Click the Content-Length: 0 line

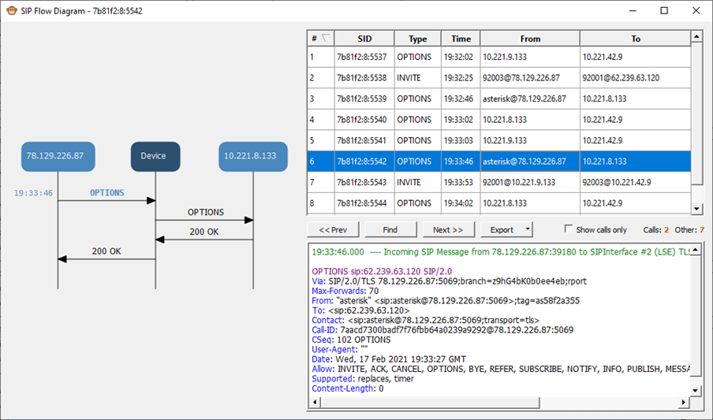(x=347, y=388)
